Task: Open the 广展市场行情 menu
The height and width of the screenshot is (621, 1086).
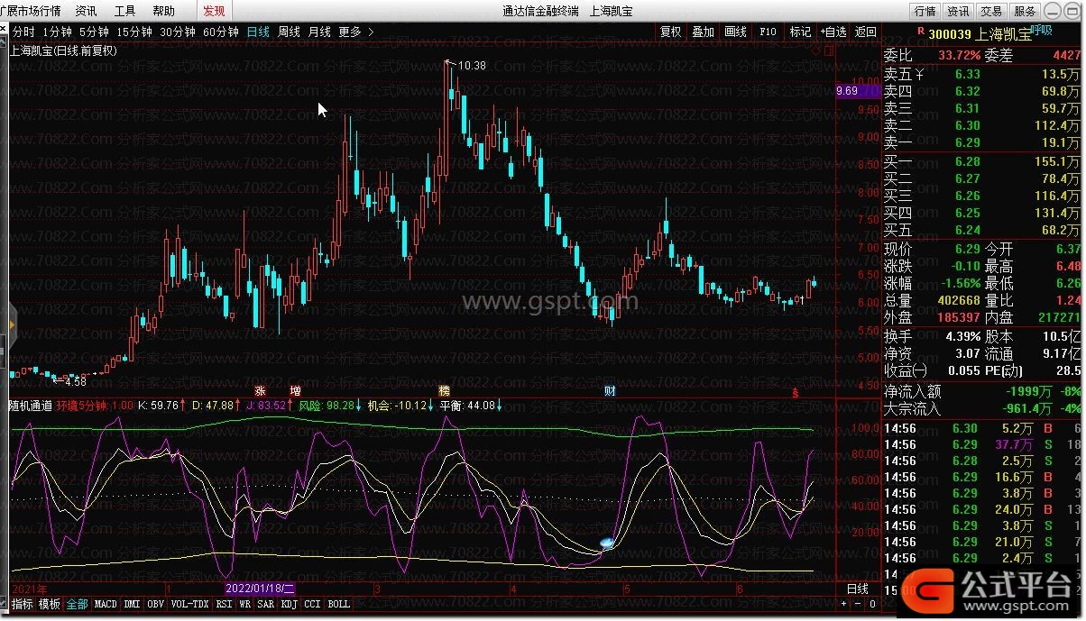Action: click(x=31, y=11)
